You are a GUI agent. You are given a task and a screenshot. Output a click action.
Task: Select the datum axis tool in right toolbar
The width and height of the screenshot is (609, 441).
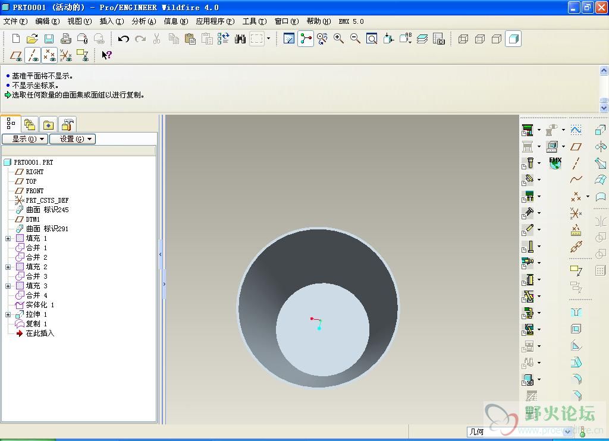576,163
